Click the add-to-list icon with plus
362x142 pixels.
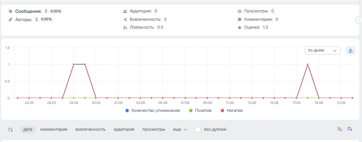pos(350,129)
